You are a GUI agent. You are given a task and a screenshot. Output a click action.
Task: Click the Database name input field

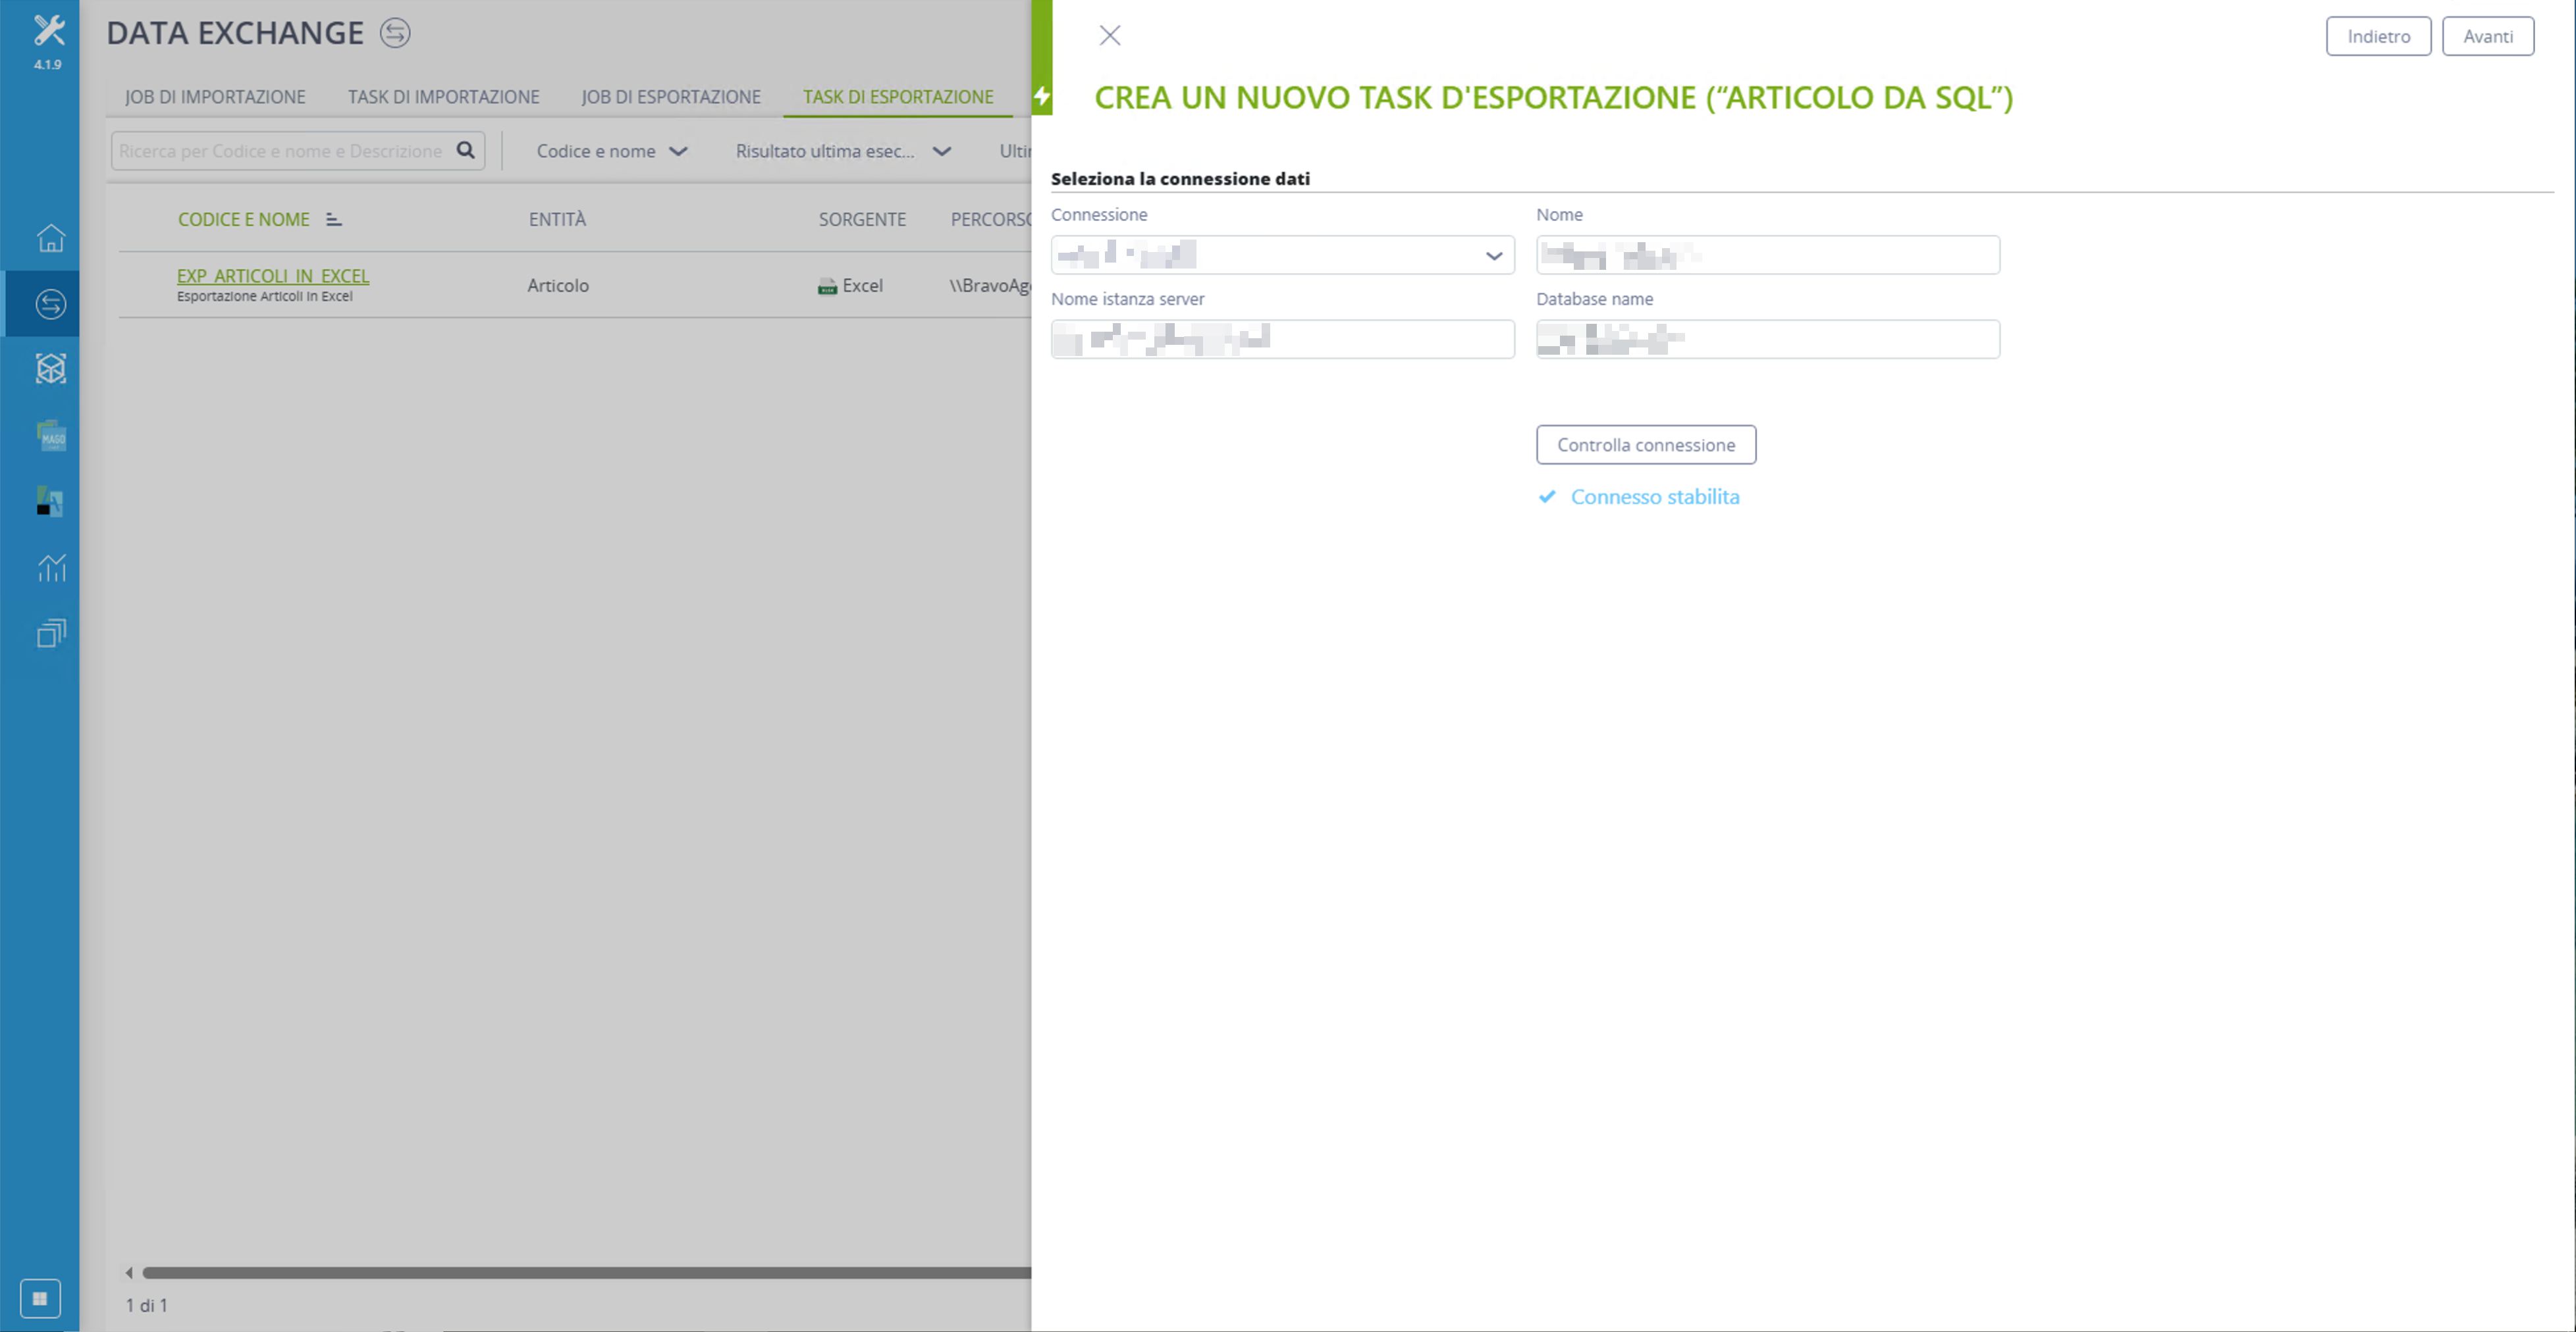[x=1767, y=339]
